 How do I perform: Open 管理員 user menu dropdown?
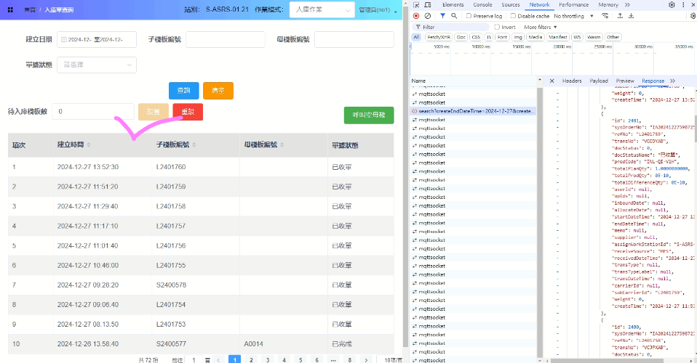pos(378,9)
